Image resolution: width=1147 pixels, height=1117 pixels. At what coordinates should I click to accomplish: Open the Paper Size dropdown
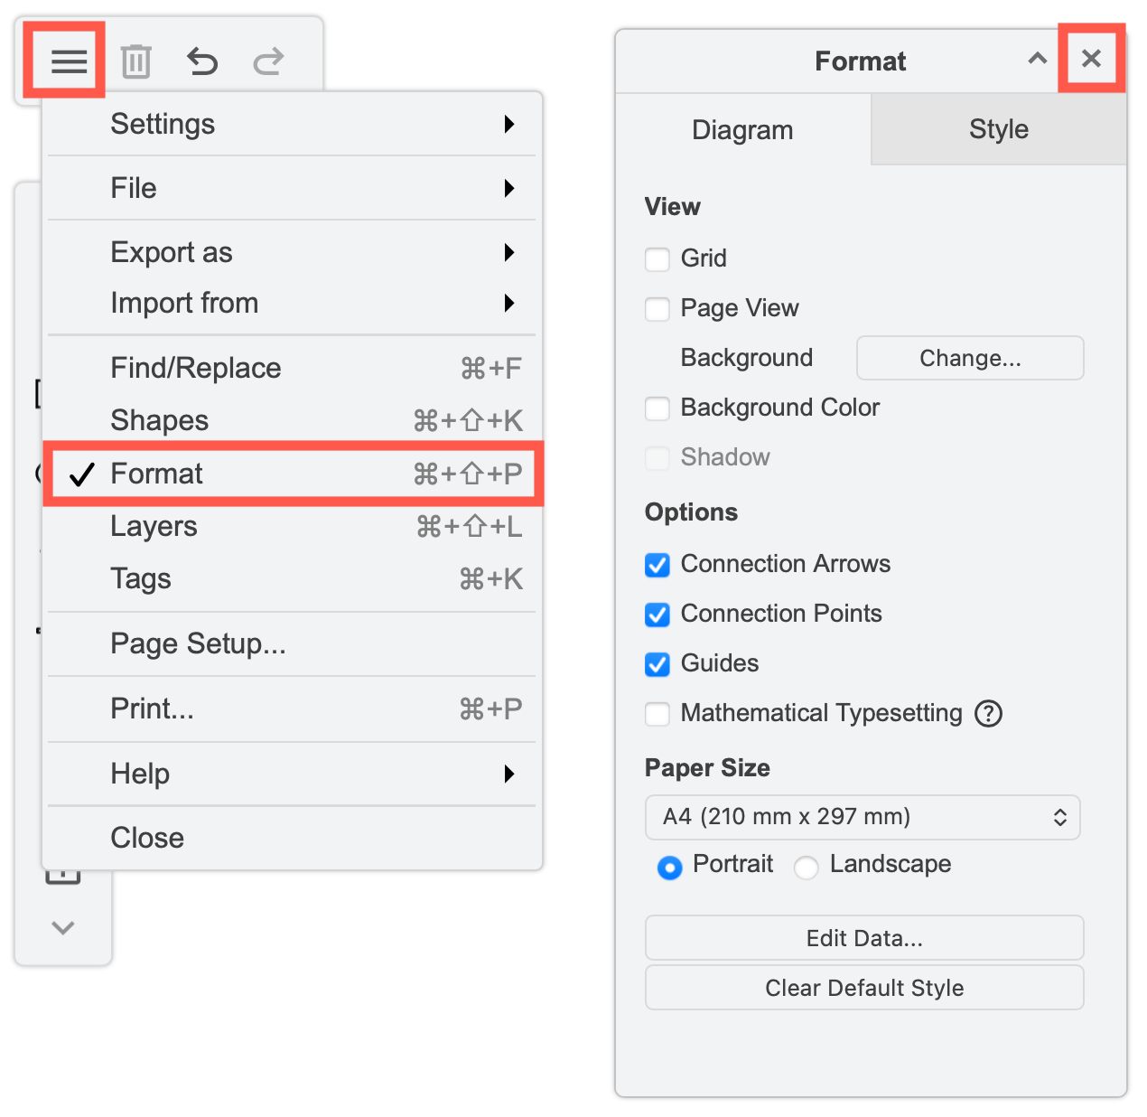(863, 817)
